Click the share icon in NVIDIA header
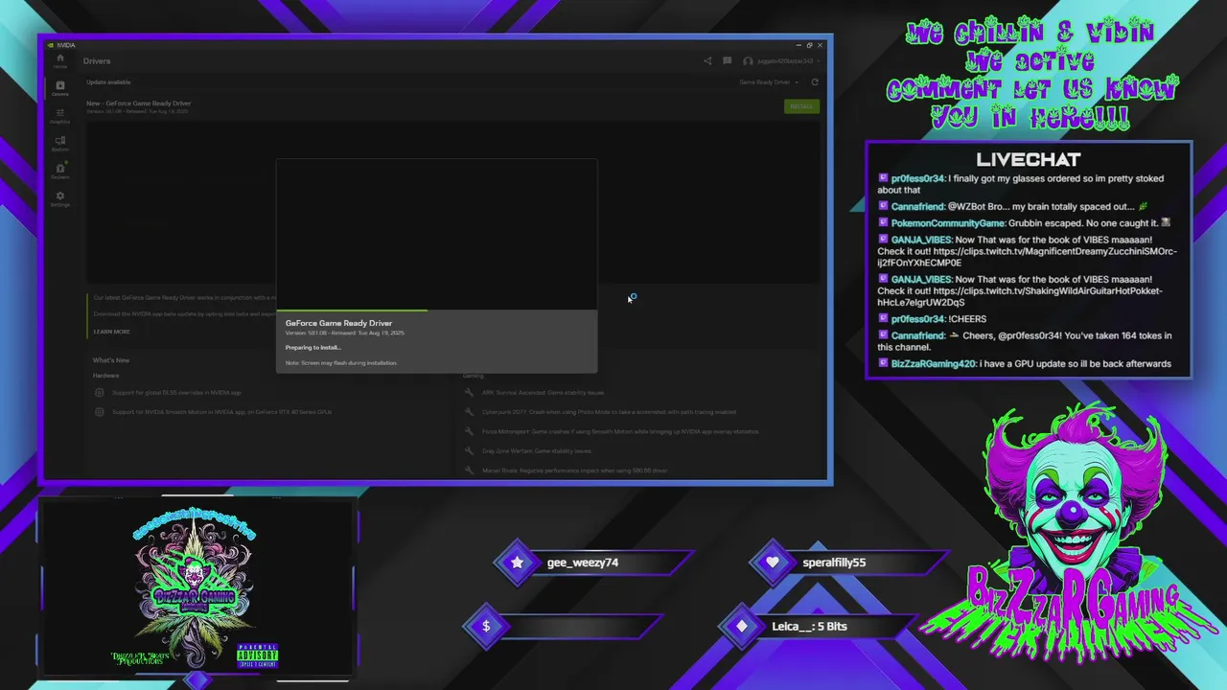The height and width of the screenshot is (690, 1227). coord(707,61)
